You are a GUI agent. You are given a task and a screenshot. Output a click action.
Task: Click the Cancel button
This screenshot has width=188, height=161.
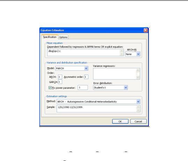point(138,121)
